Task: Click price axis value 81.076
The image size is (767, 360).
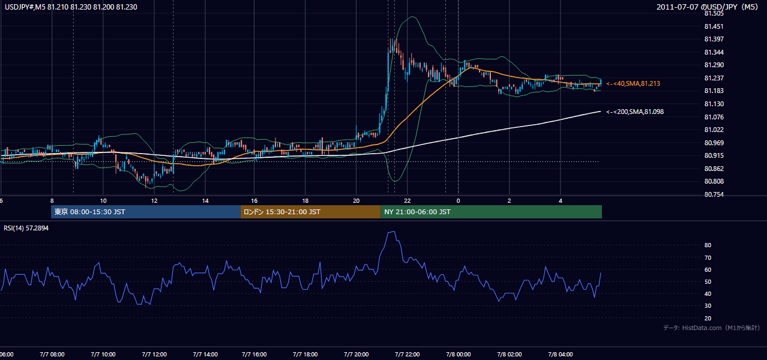Action: coord(713,117)
